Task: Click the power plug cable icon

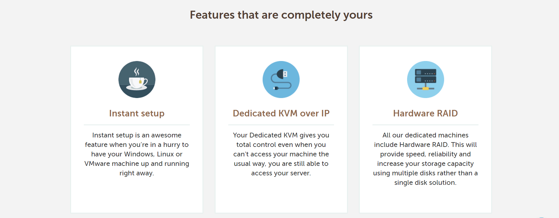Action: [281, 79]
